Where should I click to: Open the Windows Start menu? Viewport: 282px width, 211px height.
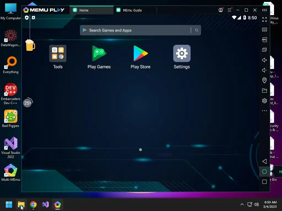(9, 204)
